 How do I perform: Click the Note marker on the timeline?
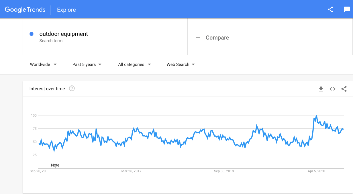pos(55,165)
